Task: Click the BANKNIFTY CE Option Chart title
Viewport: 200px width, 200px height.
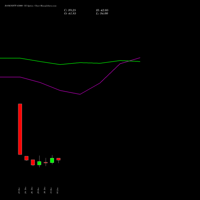Action: click(x=30, y=6)
